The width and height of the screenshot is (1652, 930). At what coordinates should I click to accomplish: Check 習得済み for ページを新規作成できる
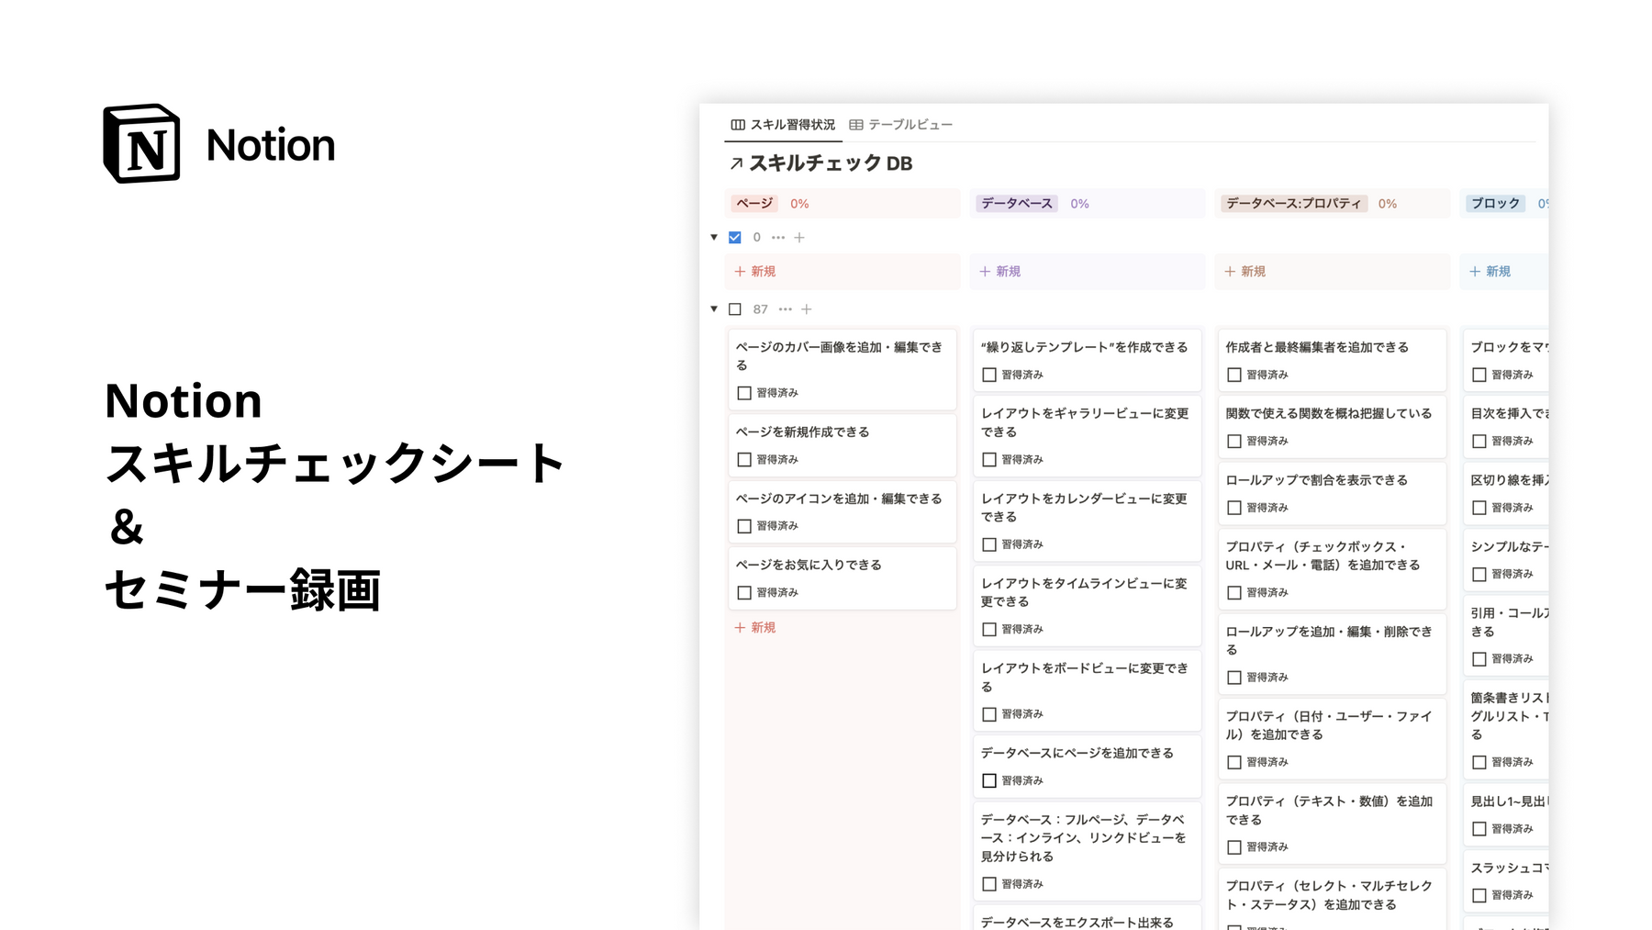pos(744,460)
